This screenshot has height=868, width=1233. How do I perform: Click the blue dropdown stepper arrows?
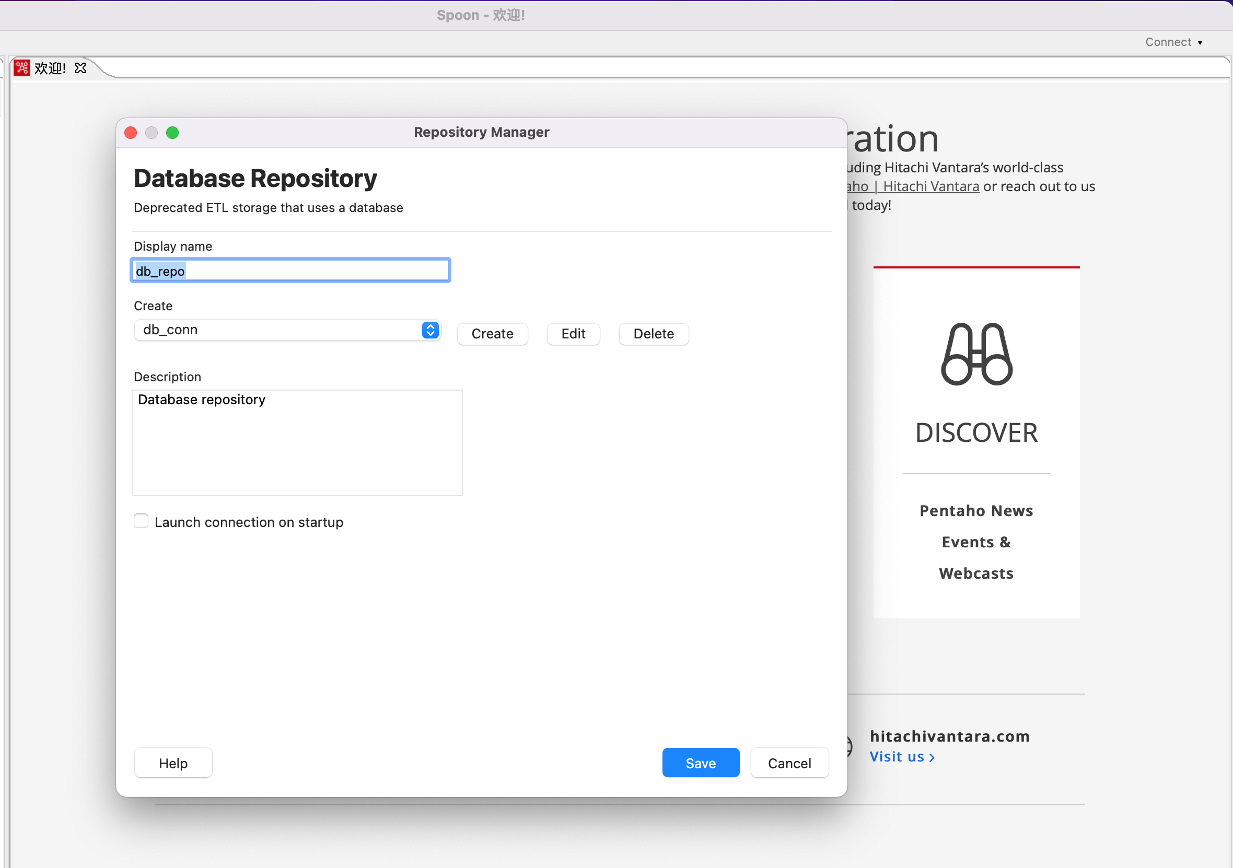(430, 330)
